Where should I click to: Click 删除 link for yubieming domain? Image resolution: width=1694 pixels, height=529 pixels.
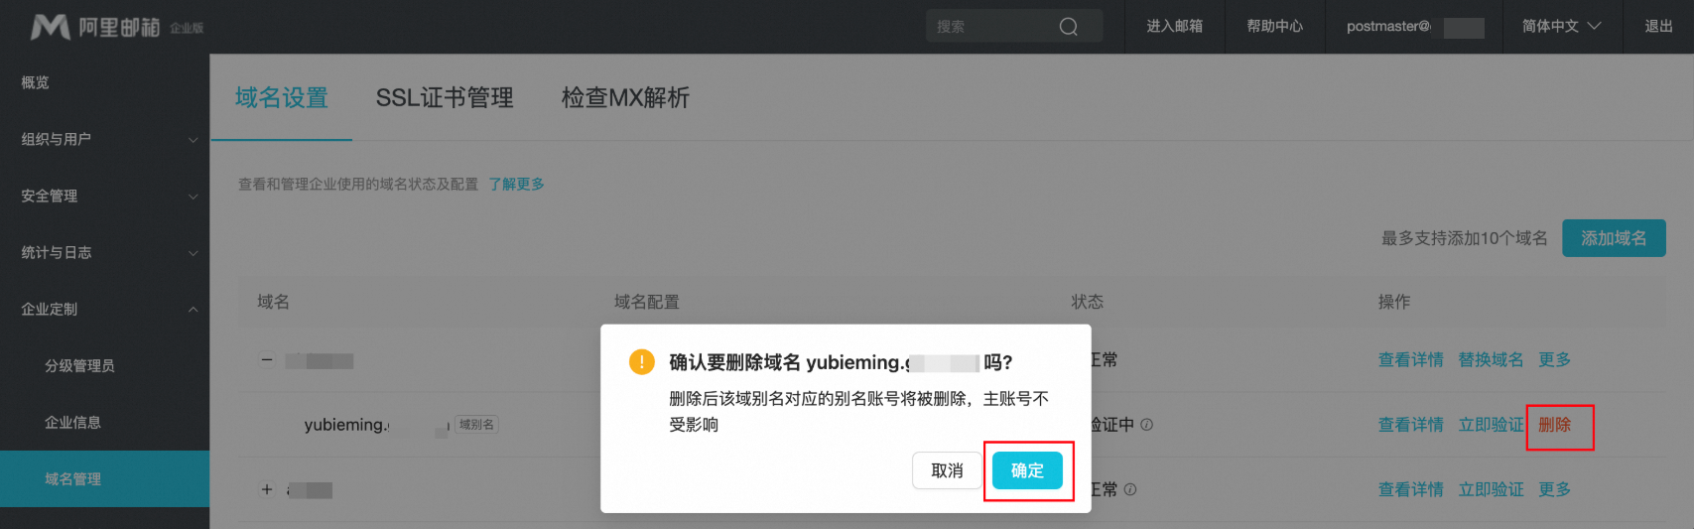1555,425
